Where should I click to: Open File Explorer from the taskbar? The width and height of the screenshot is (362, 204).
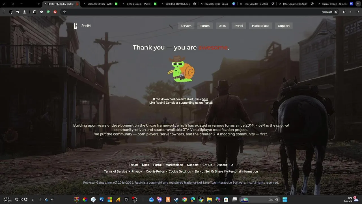(209, 199)
